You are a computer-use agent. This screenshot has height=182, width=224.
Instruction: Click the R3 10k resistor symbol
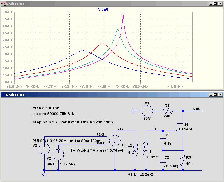point(183,160)
